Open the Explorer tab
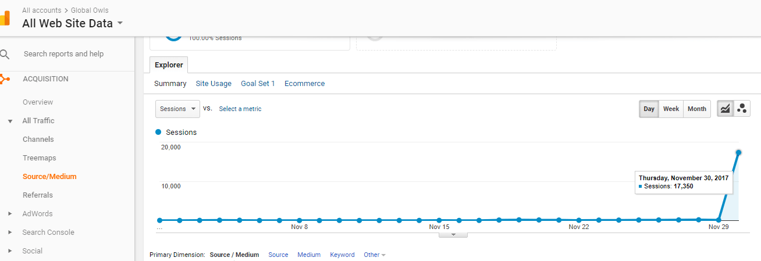The image size is (761, 261). point(169,65)
